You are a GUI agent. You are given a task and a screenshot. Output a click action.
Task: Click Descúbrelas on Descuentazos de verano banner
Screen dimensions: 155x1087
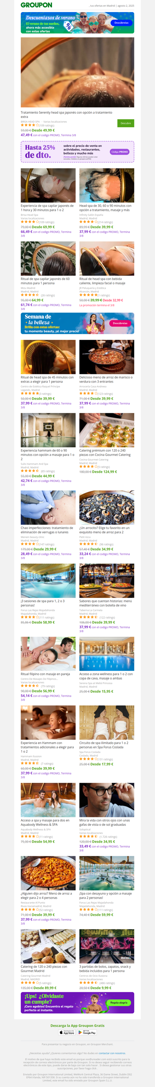121,23
